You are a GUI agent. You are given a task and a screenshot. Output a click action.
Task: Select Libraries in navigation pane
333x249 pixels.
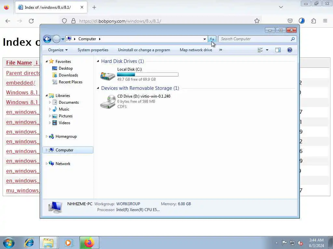pyautogui.click(x=63, y=96)
